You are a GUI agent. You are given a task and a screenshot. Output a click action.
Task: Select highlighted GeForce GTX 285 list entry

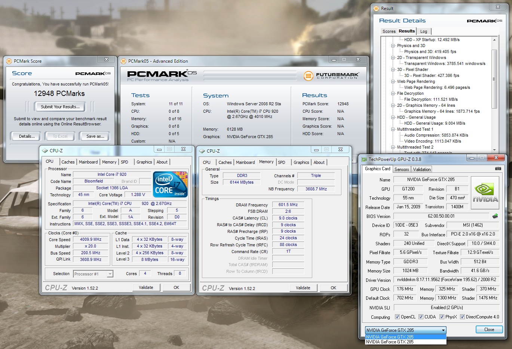click(x=406, y=337)
